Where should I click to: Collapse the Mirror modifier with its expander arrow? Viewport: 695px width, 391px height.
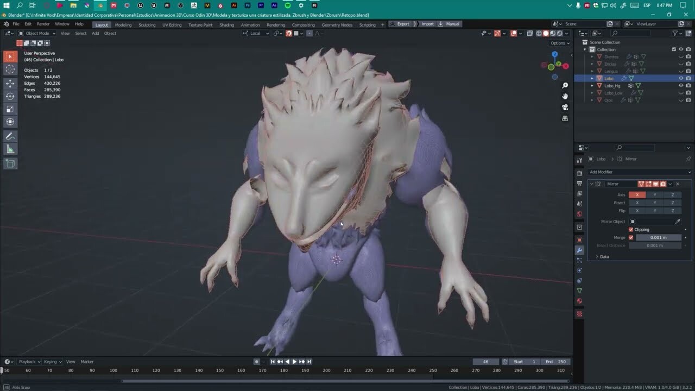pyautogui.click(x=591, y=184)
